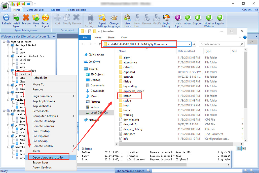Screen dimensions: 259x173
Task: Open the File tab in Explorer
Action: [x=85, y=38]
